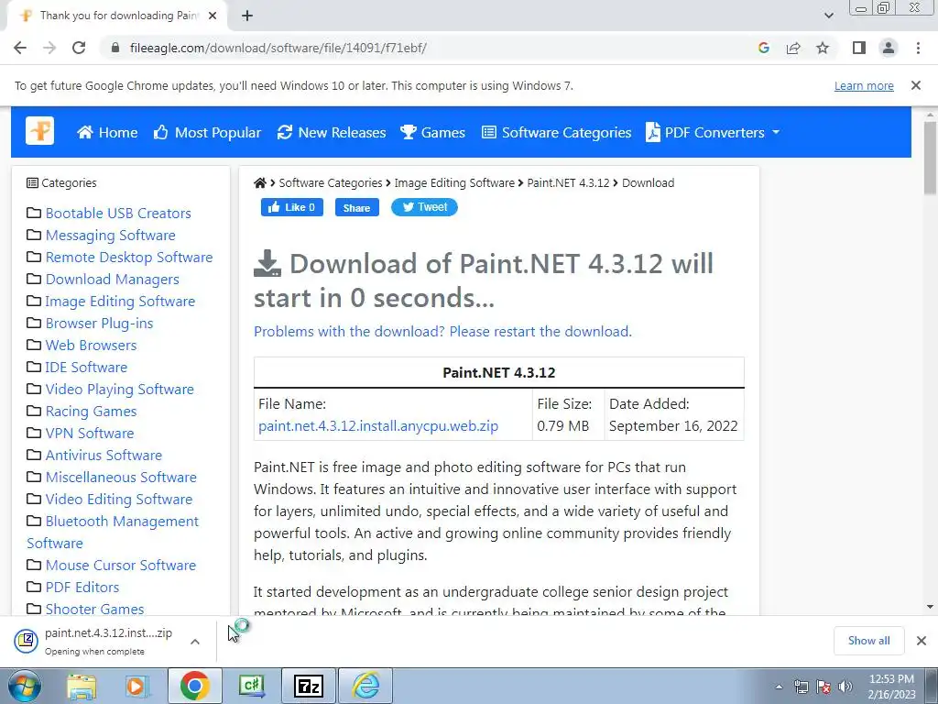
Task: Open the Windows Start button
Action: tap(23, 686)
